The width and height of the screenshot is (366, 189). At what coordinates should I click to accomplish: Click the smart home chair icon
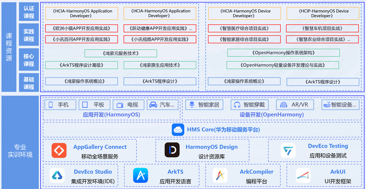click(192, 105)
